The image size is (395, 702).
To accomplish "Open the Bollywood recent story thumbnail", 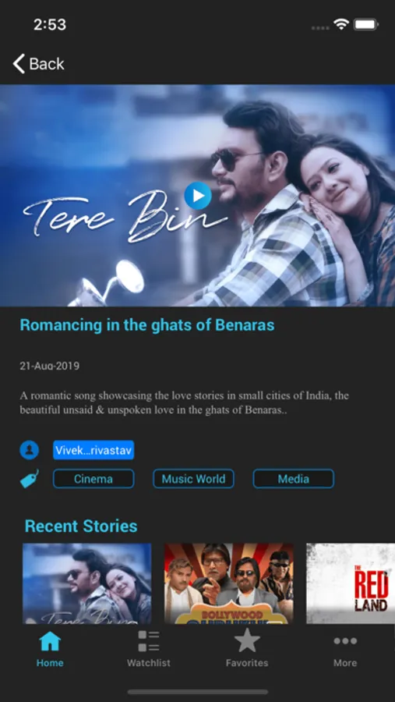I will (229, 583).
